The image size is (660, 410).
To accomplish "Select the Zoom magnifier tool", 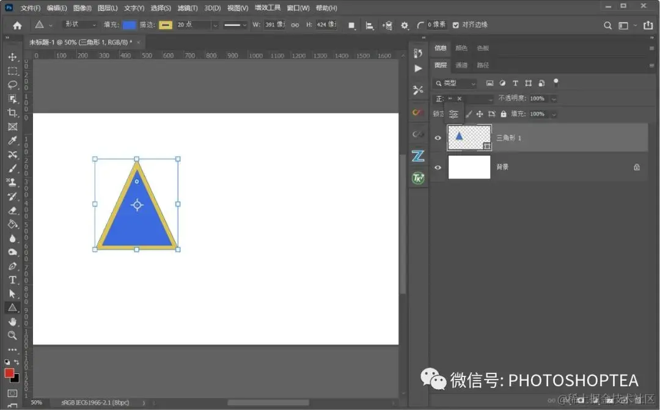I will [12, 335].
